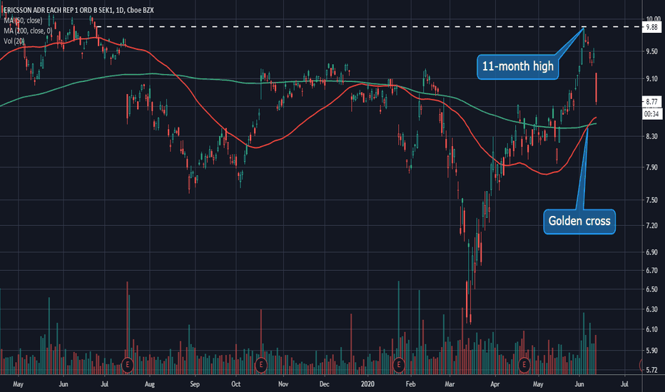Click the Feb label on time axis
665x392 pixels.
click(410, 384)
